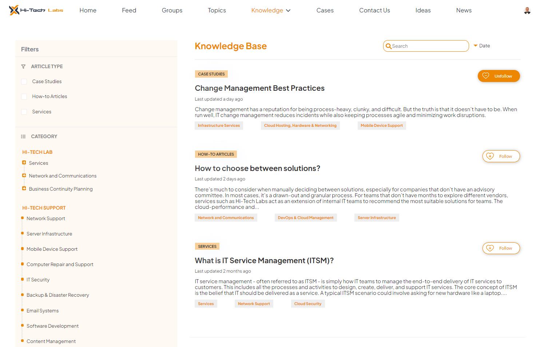Click the Category list icon
The height and width of the screenshot is (347, 540).
pyautogui.click(x=23, y=136)
